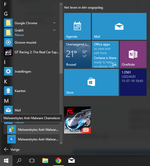Expand the GrabIt folder chevron

54,30
